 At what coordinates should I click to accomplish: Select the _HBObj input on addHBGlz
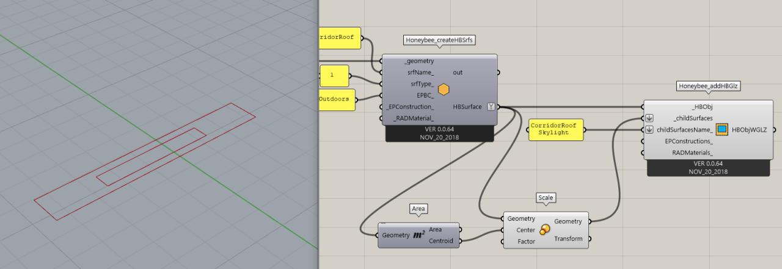(703, 107)
